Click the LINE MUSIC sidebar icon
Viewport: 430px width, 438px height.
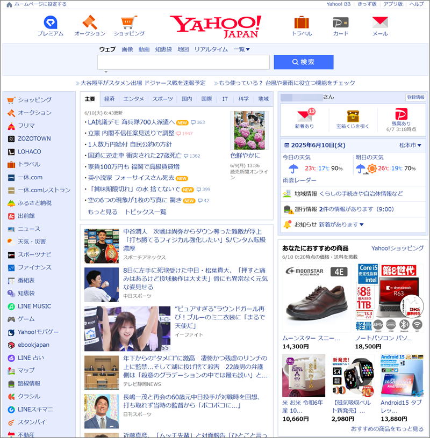pyautogui.click(x=11, y=306)
